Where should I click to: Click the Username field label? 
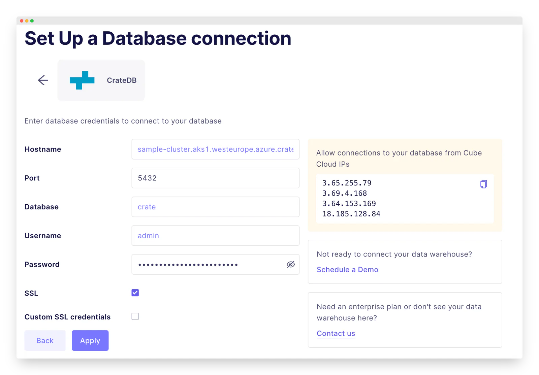coord(43,236)
